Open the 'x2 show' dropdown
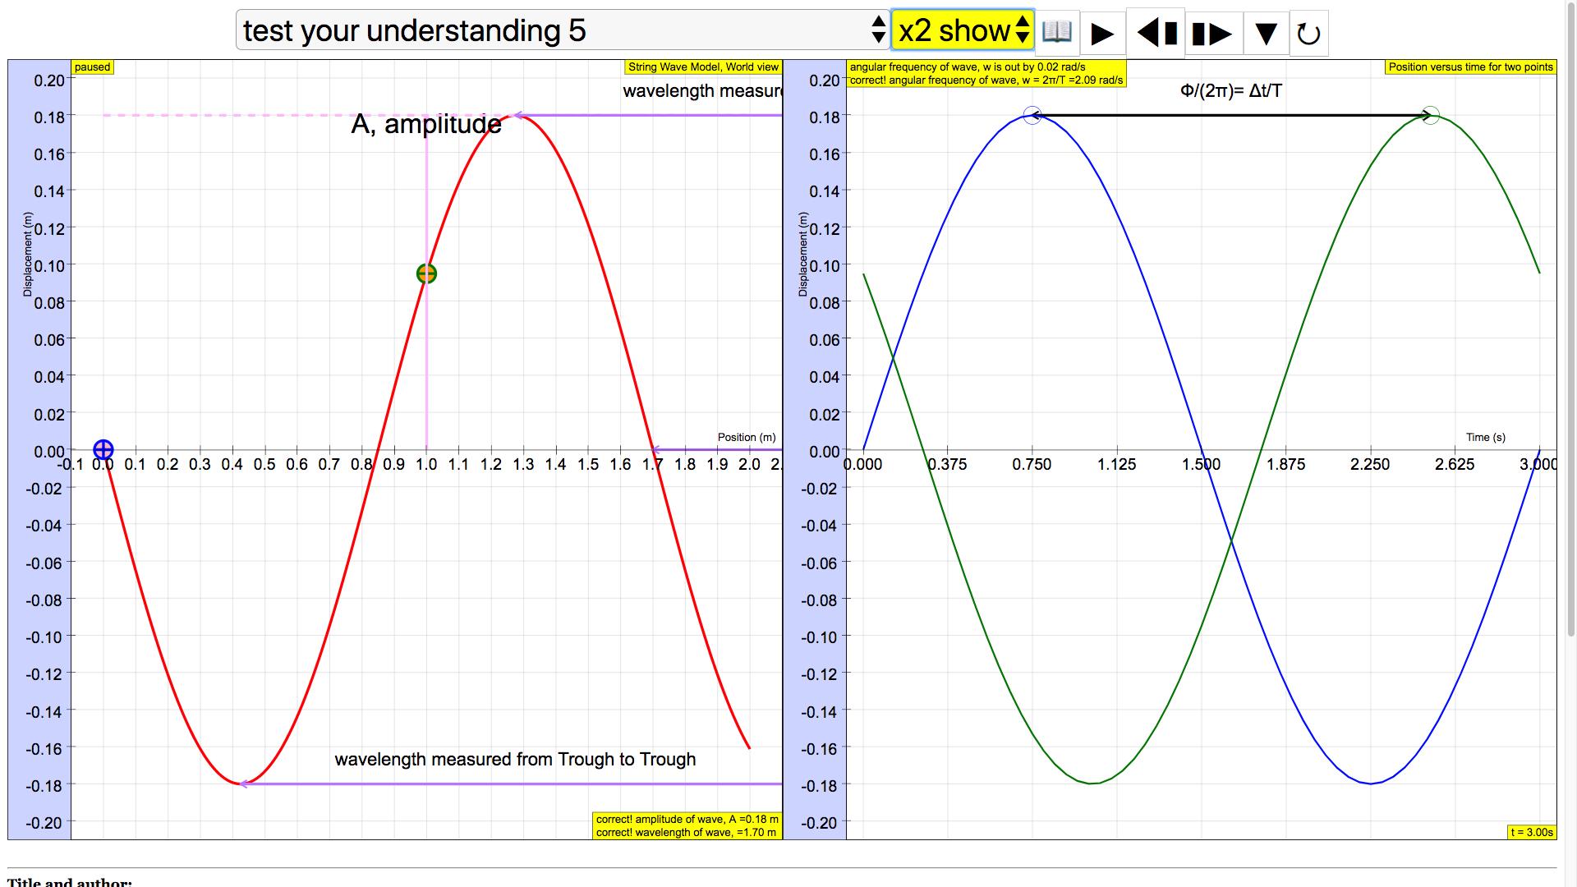The height and width of the screenshot is (887, 1577). click(962, 30)
